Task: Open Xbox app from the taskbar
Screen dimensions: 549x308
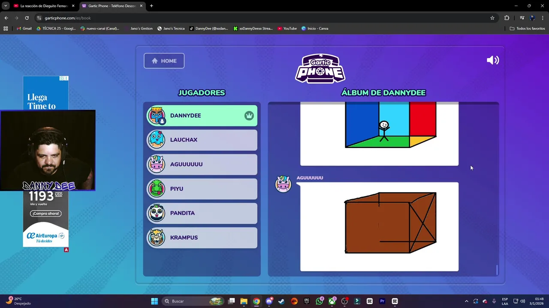Action: click(332, 301)
